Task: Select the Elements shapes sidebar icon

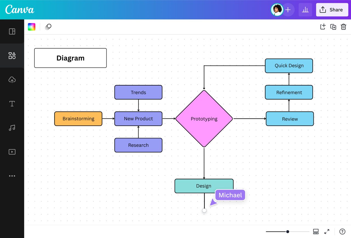Action: (12, 56)
